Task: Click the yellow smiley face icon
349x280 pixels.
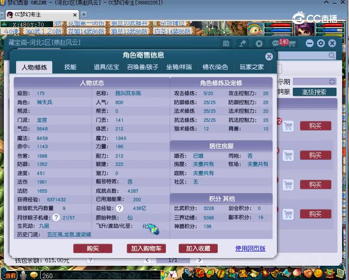Action: tap(318, 273)
